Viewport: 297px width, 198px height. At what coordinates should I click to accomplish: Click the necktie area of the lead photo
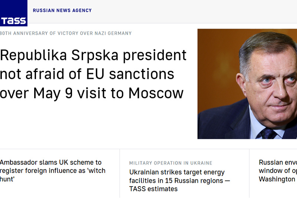pos(268,133)
